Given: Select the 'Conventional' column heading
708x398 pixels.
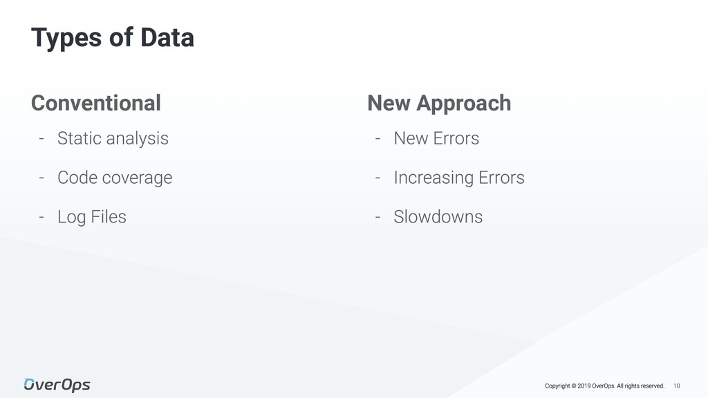Looking at the screenshot, I should (95, 103).
